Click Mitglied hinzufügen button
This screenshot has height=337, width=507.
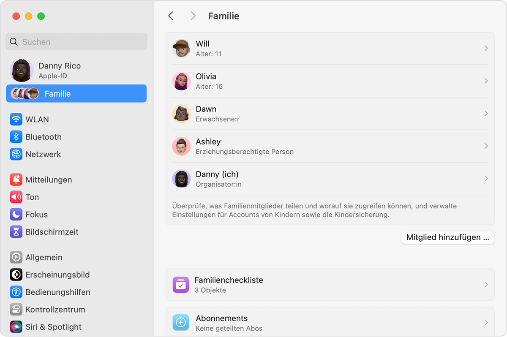tap(448, 237)
